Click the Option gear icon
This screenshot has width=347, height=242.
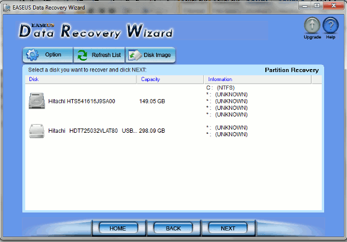coord(32,55)
